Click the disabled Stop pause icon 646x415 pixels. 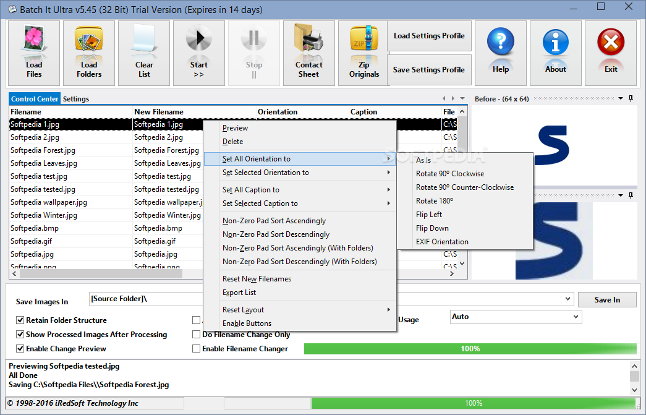pos(254,39)
